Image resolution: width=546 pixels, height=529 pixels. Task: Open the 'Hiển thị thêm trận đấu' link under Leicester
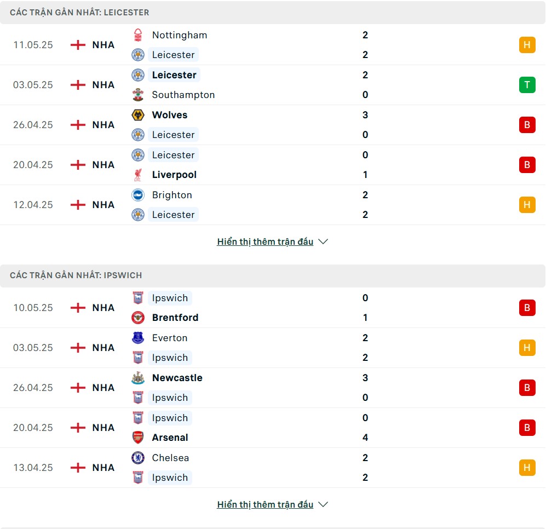(265, 242)
